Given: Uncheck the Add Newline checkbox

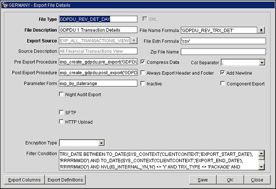Looking at the screenshot, I should click(223, 72).
